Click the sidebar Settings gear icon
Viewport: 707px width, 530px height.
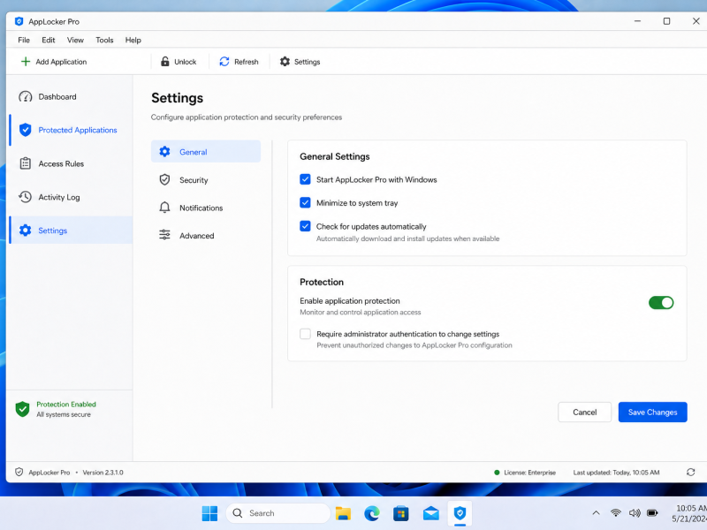[26, 231]
